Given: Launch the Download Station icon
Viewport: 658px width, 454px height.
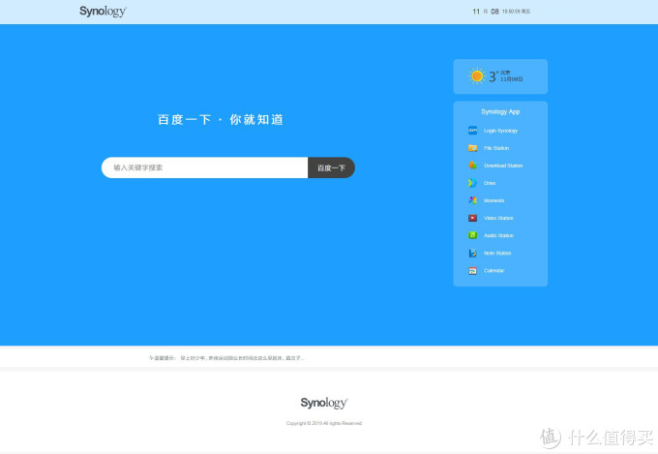Looking at the screenshot, I should coord(472,166).
